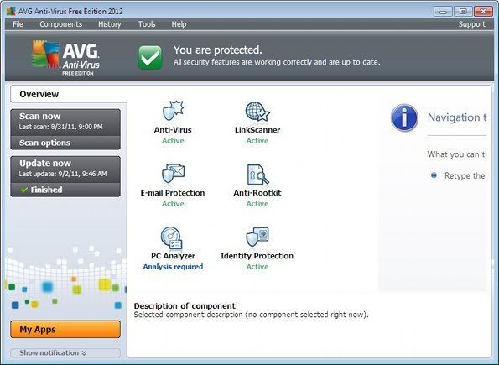Viewport: 499px width, 365px height.
Task: Select the Anti-Rootkit magnifier icon
Action: 257,175
